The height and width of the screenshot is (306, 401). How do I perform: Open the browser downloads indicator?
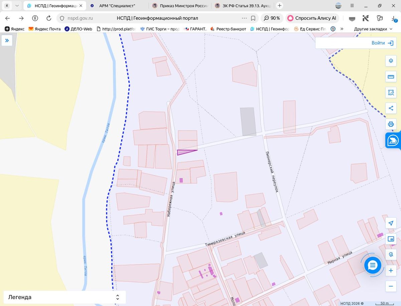coord(394,19)
